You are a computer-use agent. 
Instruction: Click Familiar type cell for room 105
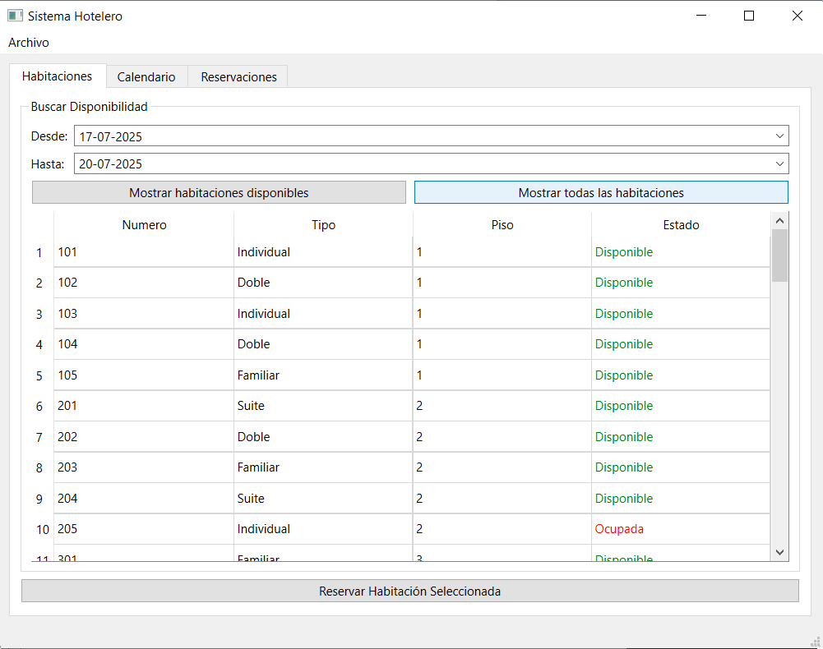[323, 375]
